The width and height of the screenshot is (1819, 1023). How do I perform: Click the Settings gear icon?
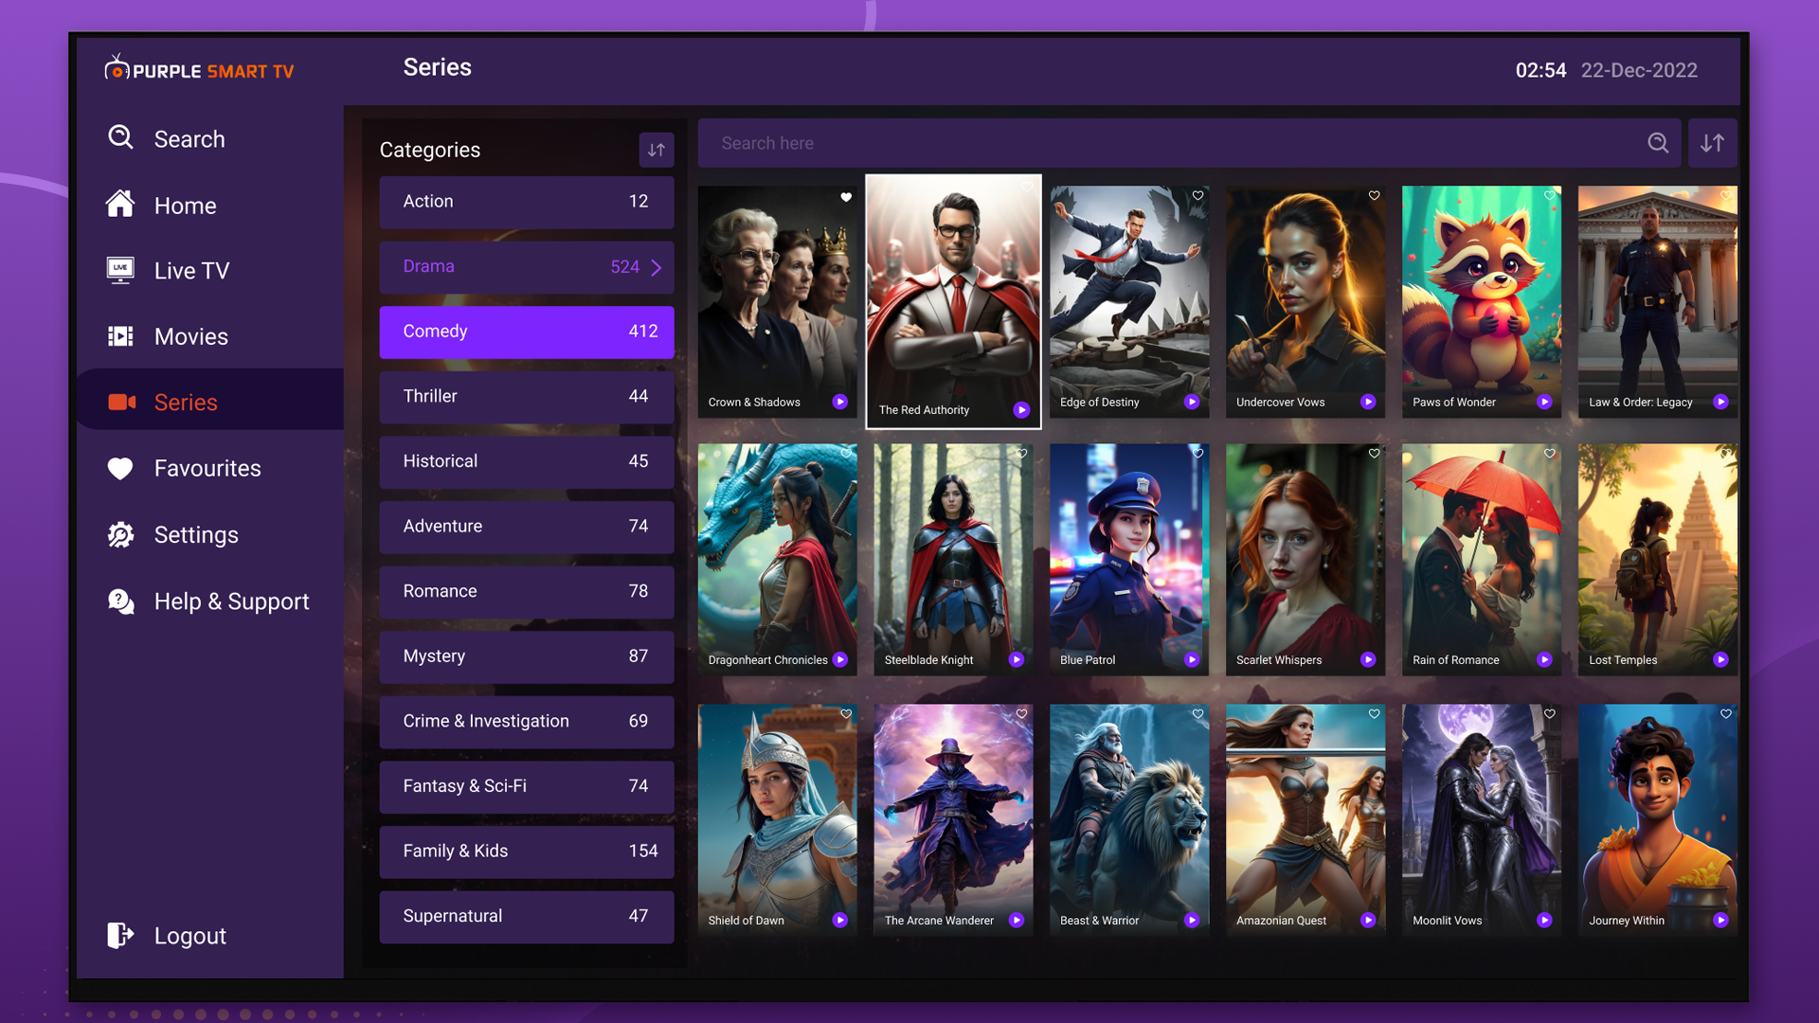(120, 534)
